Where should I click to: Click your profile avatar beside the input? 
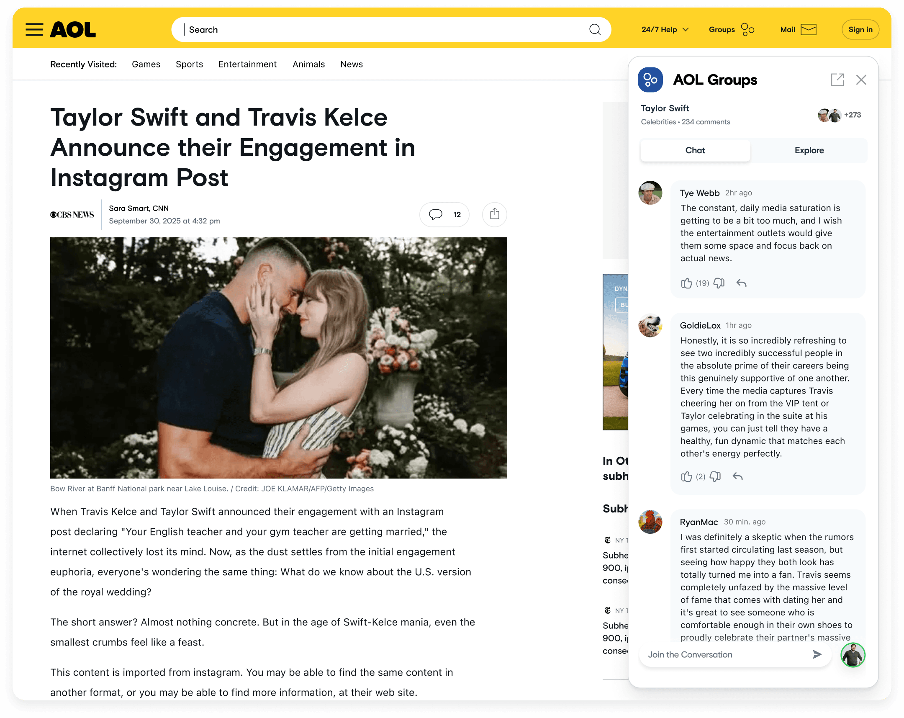853,655
